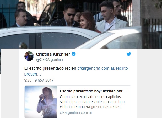Screen dimensions: 162x118
Task: Click the card description starting 'Como será explicado'
Action: [x=92, y=102]
